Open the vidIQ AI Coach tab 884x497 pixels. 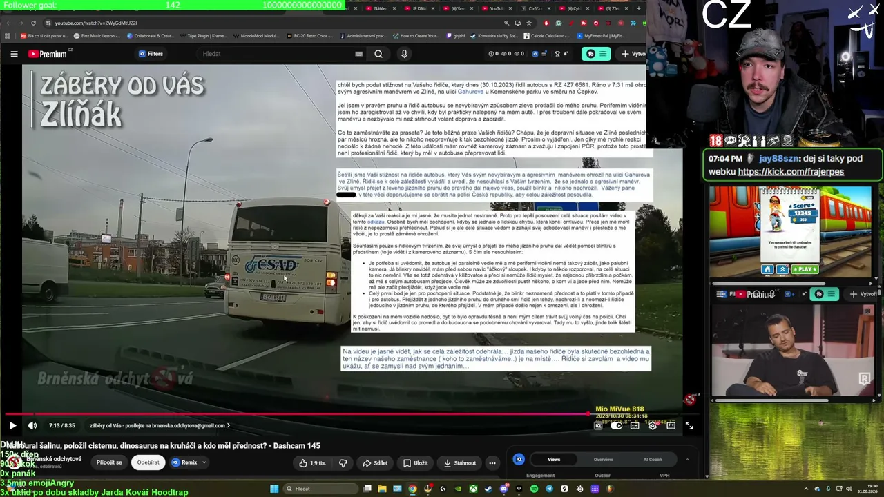653,459
